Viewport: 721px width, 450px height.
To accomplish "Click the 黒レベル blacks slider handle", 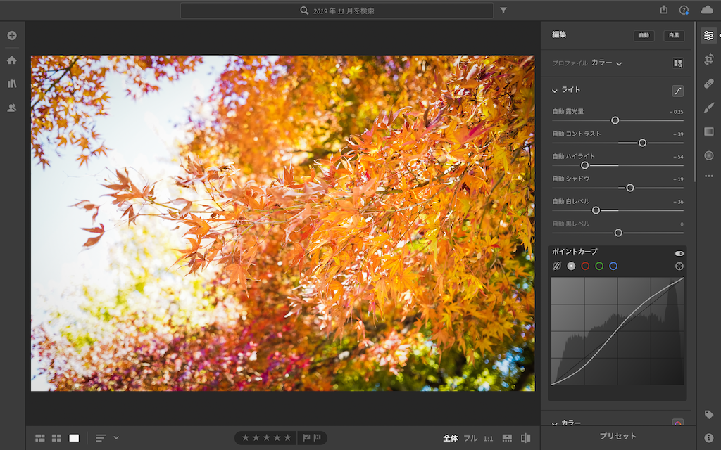I will pos(618,233).
